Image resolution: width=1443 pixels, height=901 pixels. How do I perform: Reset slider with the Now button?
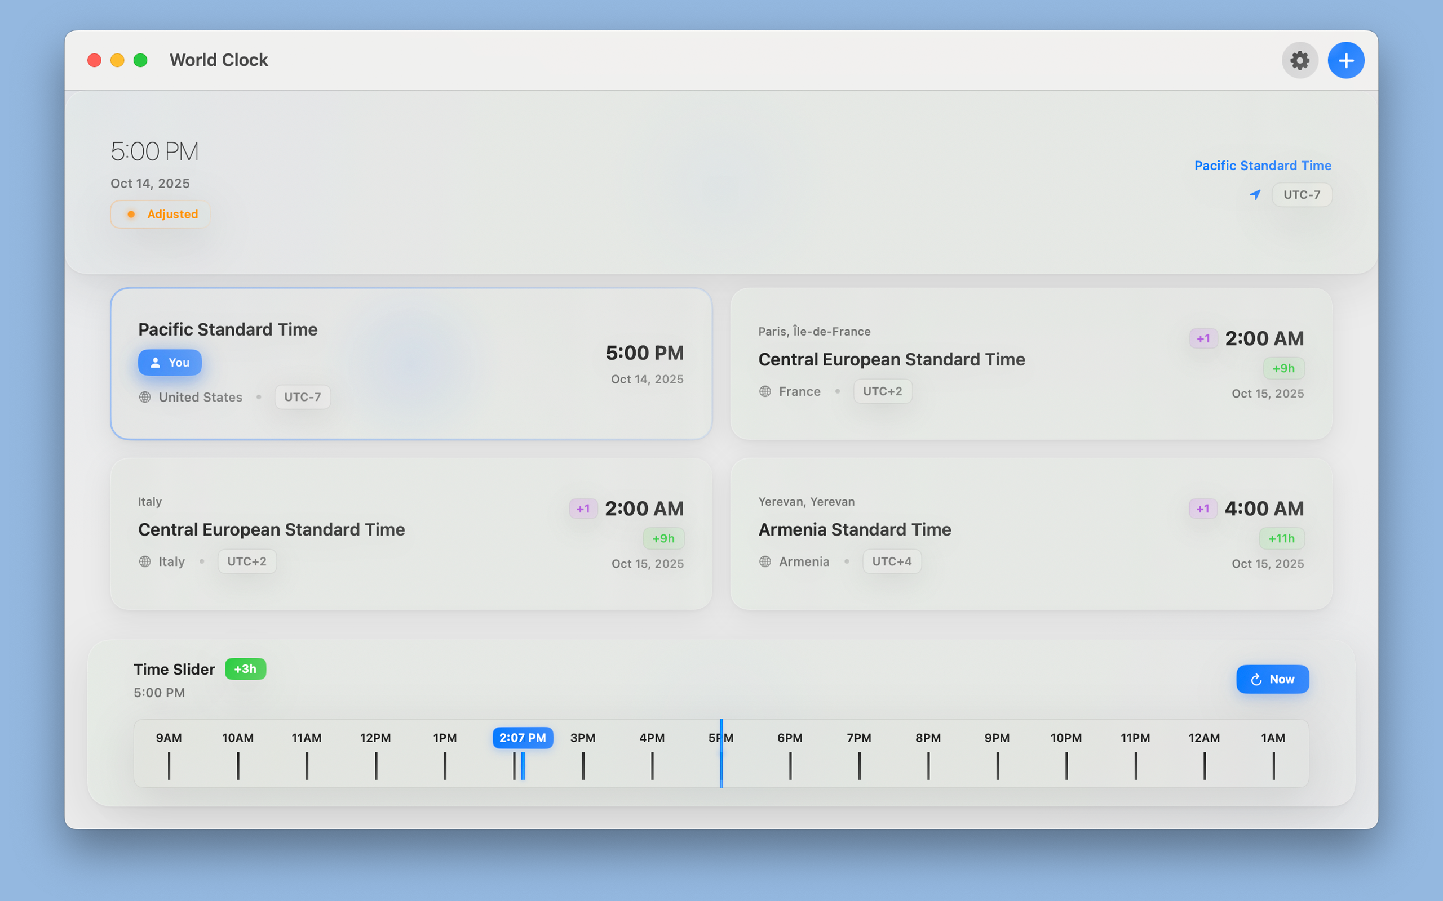point(1272,679)
